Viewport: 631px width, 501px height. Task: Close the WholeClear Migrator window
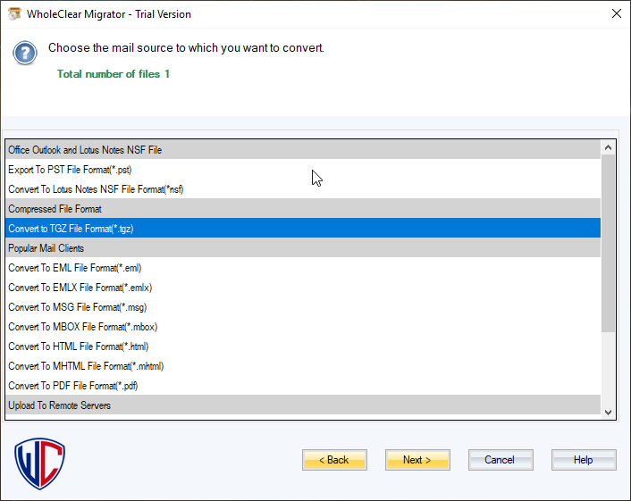[616, 13]
